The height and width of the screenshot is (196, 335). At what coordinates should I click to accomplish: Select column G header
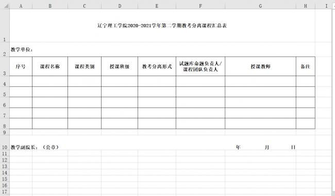260,6
